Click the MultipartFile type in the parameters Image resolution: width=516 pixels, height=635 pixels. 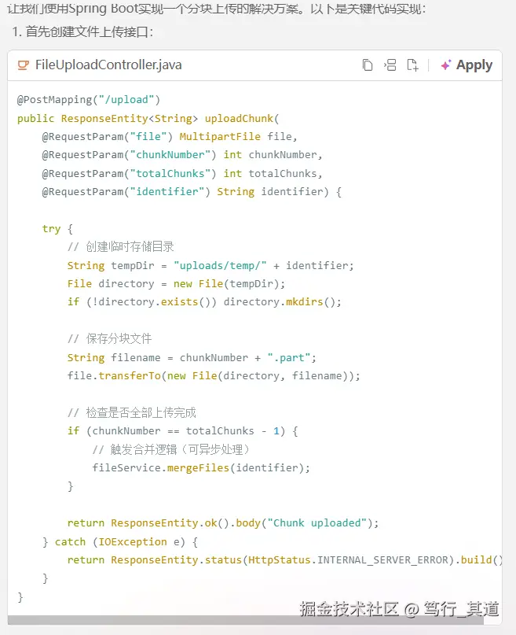(x=223, y=137)
